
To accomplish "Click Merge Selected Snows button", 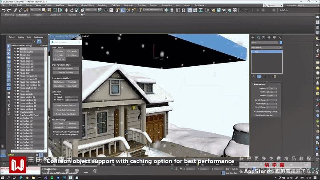I will click(x=66, y=110).
